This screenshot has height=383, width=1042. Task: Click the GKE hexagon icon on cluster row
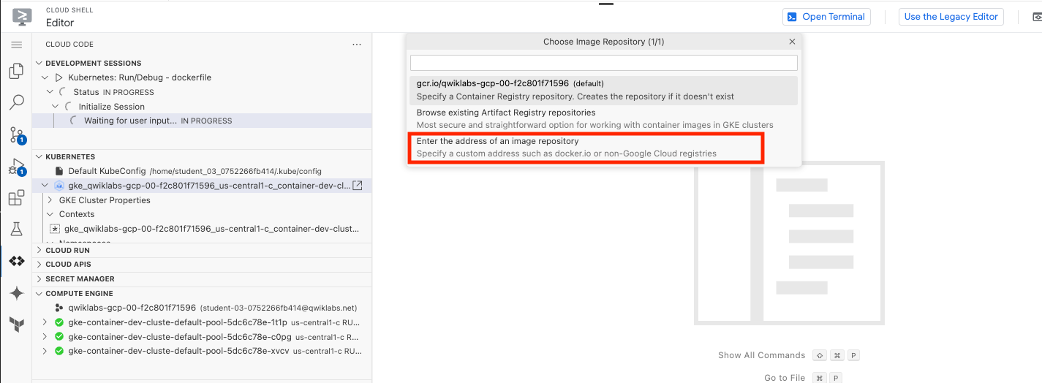59,186
